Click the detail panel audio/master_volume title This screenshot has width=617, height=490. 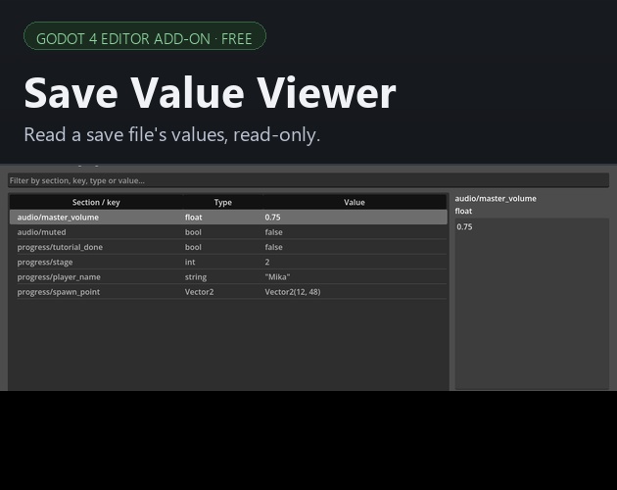496,199
